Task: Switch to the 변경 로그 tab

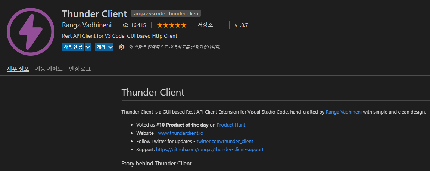Action: coord(80,69)
